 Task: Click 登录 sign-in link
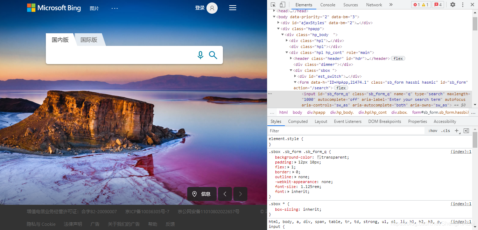[200, 8]
